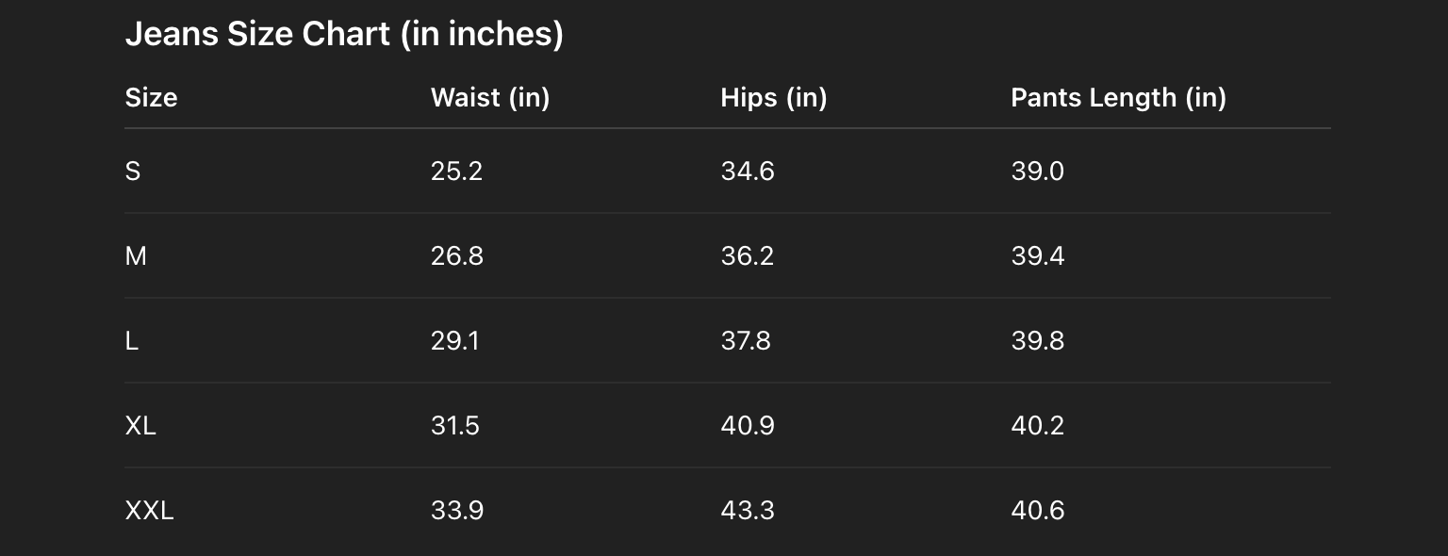Select the Pants Length (in) header
The width and height of the screenshot is (1448, 556).
1118,98
